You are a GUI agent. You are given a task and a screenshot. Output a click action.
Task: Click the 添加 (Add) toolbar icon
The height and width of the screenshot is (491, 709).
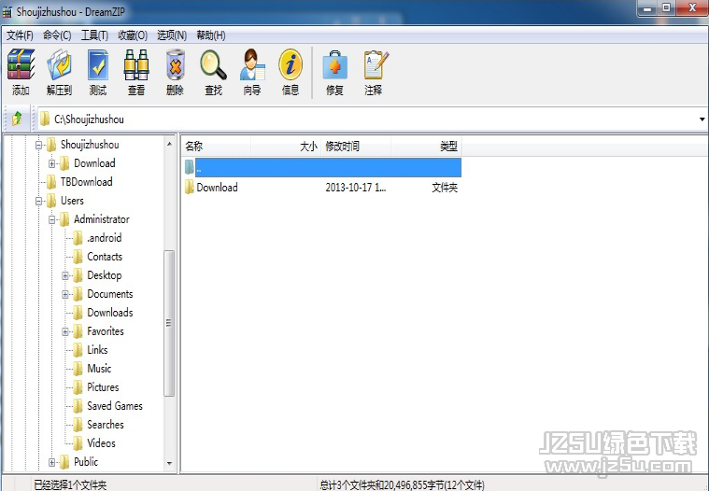point(21,65)
